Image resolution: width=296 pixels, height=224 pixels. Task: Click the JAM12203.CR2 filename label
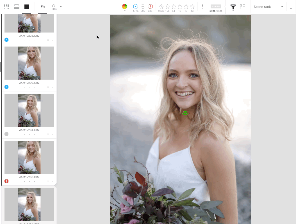point(29,36)
